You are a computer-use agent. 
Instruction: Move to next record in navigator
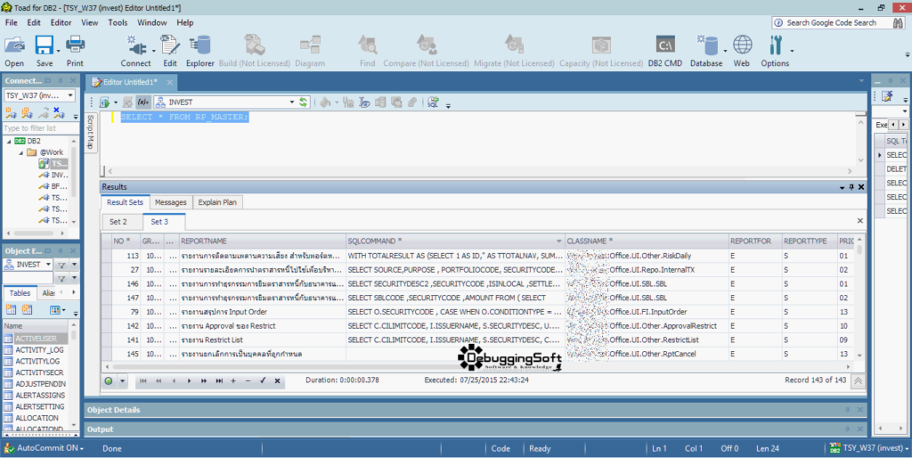pos(189,380)
